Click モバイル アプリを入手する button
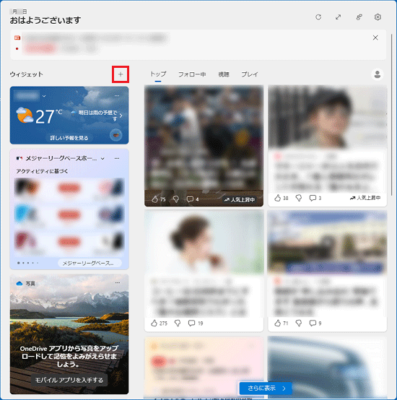 [69, 380]
